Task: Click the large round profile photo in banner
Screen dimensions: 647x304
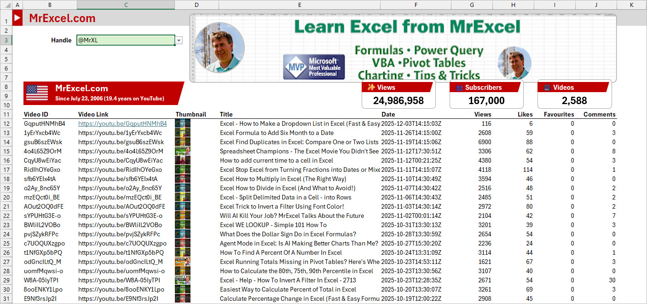Action: pyautogui.click(x=220, y=47)
